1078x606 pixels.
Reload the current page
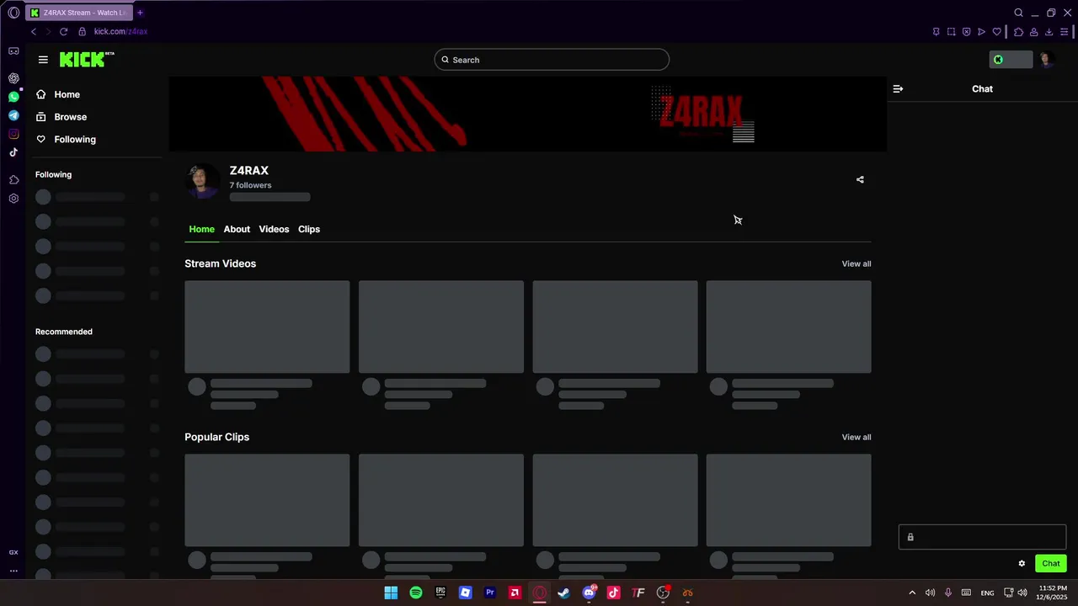coord(63,31)
